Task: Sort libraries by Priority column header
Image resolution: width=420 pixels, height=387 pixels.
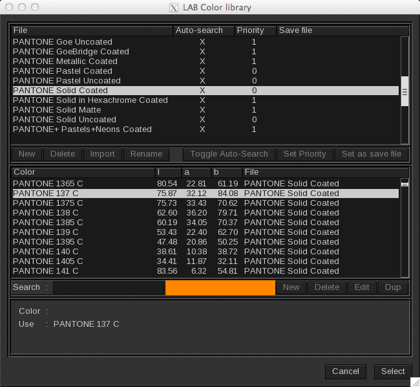Action: 255,30
